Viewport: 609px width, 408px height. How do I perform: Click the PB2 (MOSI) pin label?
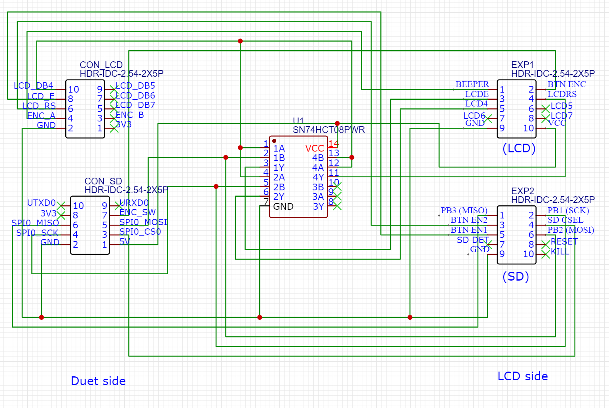571,230
